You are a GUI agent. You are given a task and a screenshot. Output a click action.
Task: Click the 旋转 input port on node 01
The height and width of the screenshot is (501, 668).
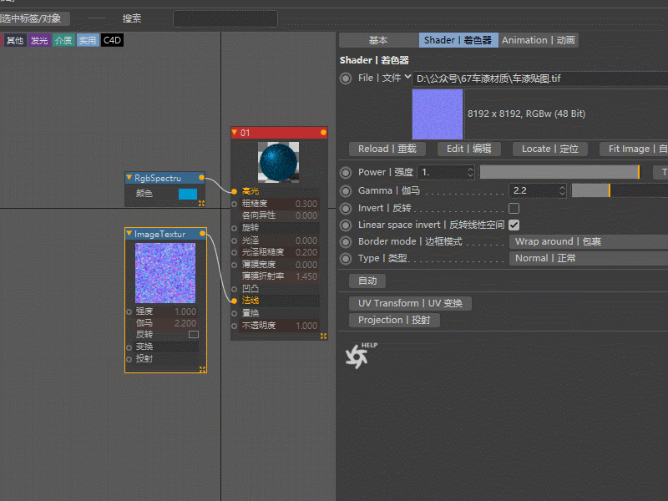(235, 228)
